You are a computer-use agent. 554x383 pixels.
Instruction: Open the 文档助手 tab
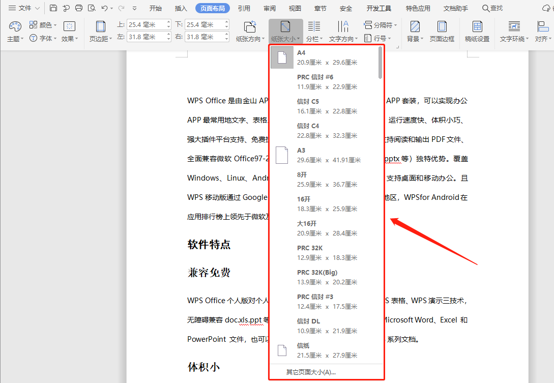click(456, 8)
